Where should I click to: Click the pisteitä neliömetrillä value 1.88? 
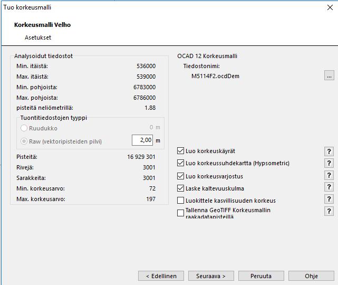(150, 108)
